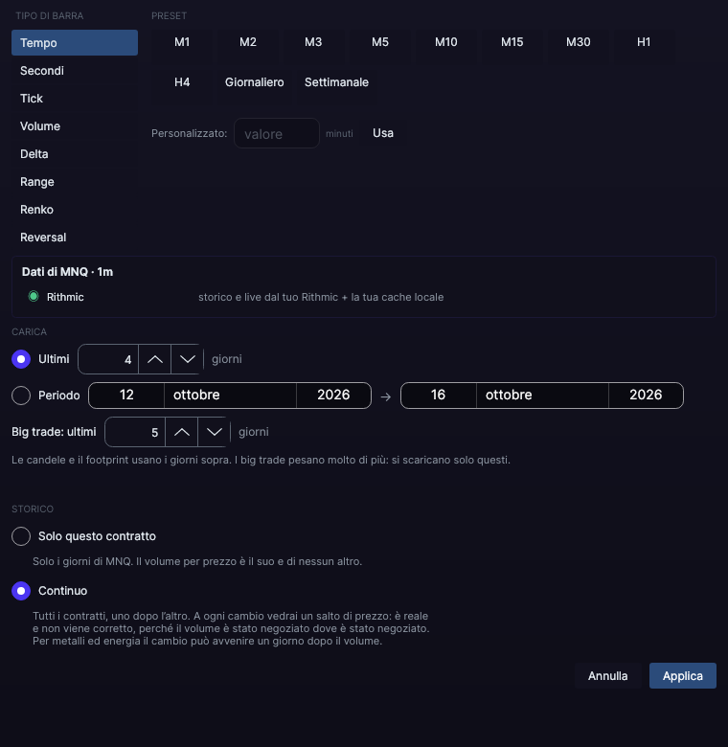Viewport: 728px width, 747px height.
Task: Set timeframe preset to M5
Action: pos(379,42)
